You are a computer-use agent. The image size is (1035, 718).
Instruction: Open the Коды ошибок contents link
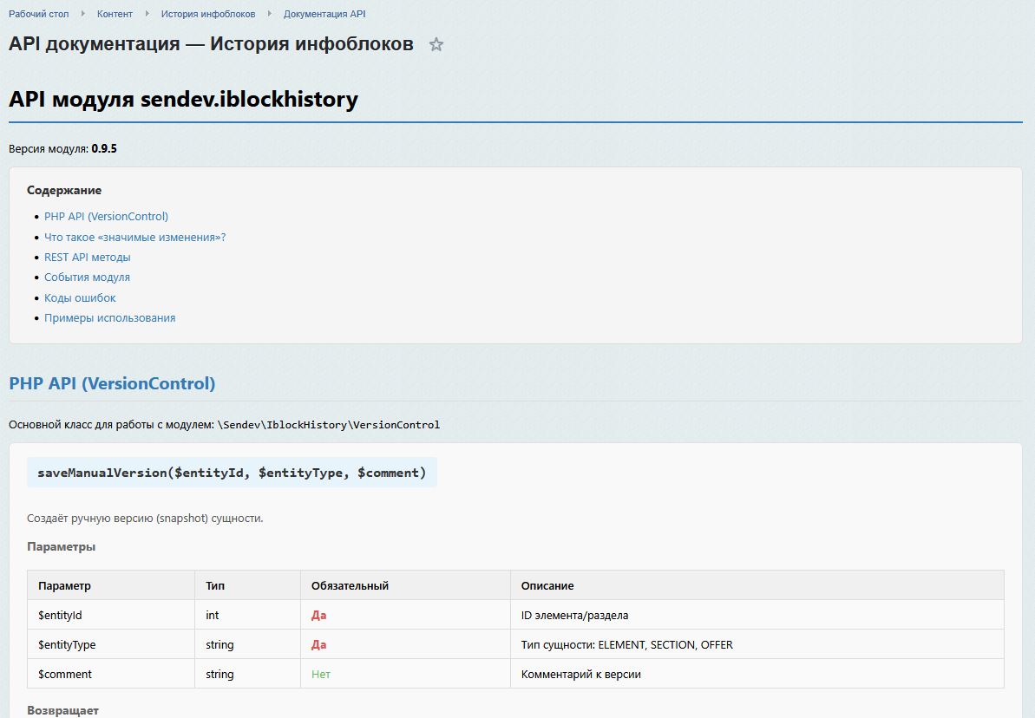(79, 297)
